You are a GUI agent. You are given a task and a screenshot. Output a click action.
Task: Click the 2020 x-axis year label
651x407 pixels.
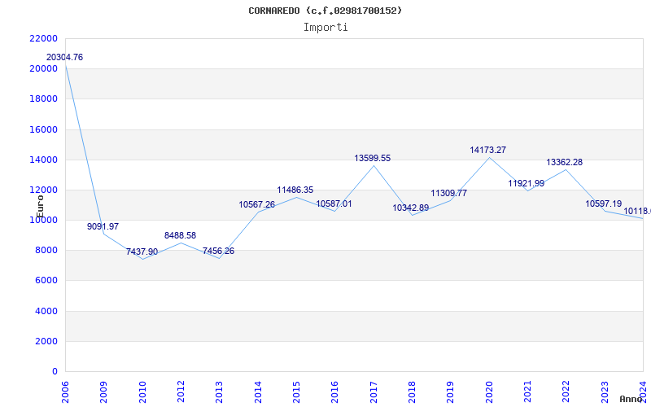coord(489,392)
